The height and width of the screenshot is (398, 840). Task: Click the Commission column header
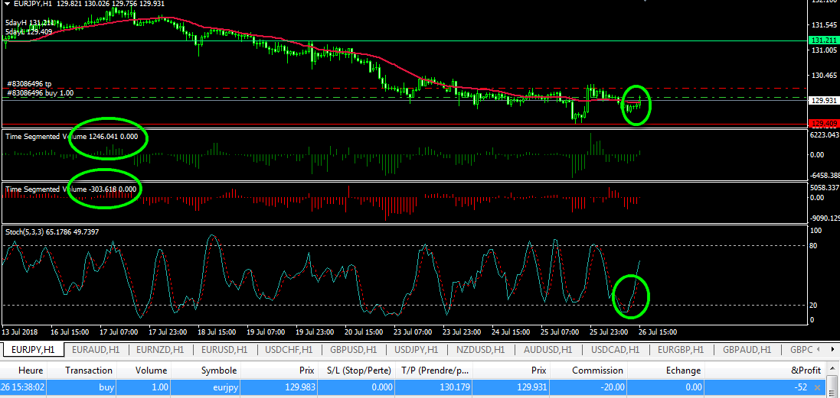coord(596,370)
